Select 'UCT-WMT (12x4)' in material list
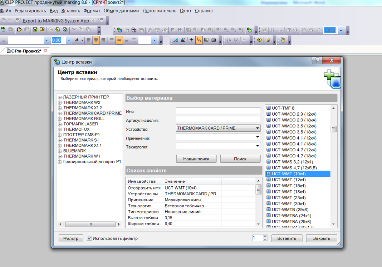This screenshot has height=267, width=382. pos(288,180)
